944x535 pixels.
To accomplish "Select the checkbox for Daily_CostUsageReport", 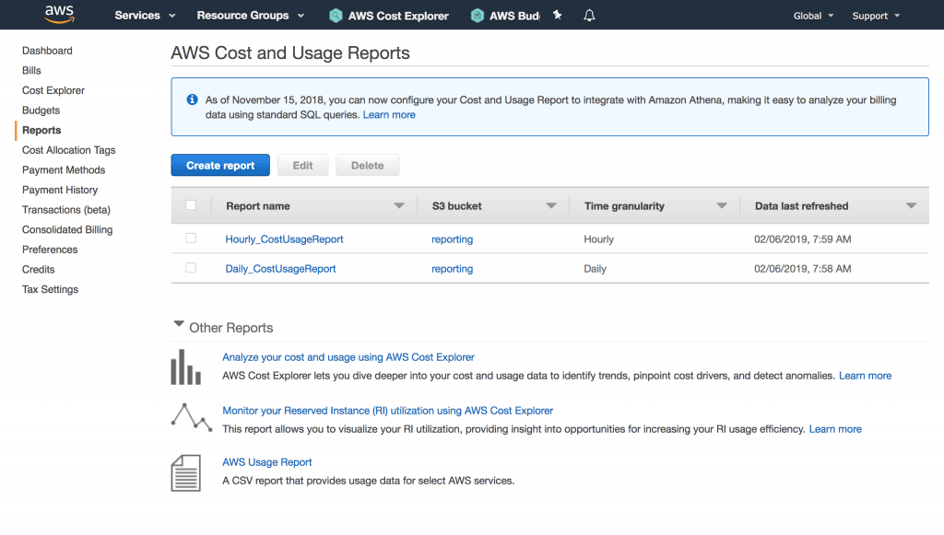I will (x=190, y=268).
